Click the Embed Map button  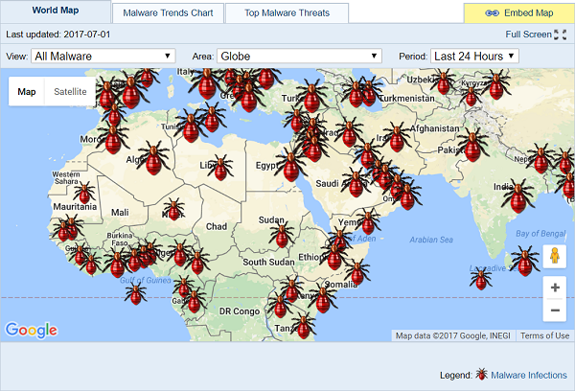(x=519, y=13)
